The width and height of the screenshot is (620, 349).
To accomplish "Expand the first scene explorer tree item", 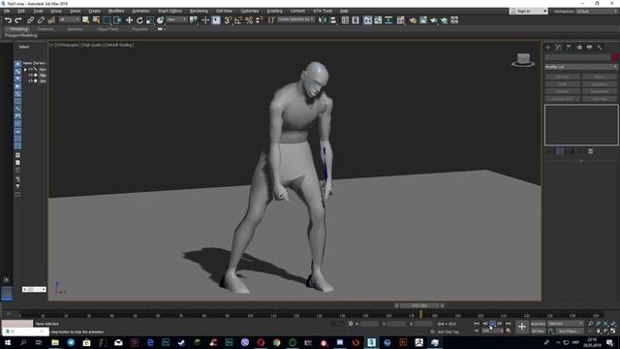I will tap(25, 69).
